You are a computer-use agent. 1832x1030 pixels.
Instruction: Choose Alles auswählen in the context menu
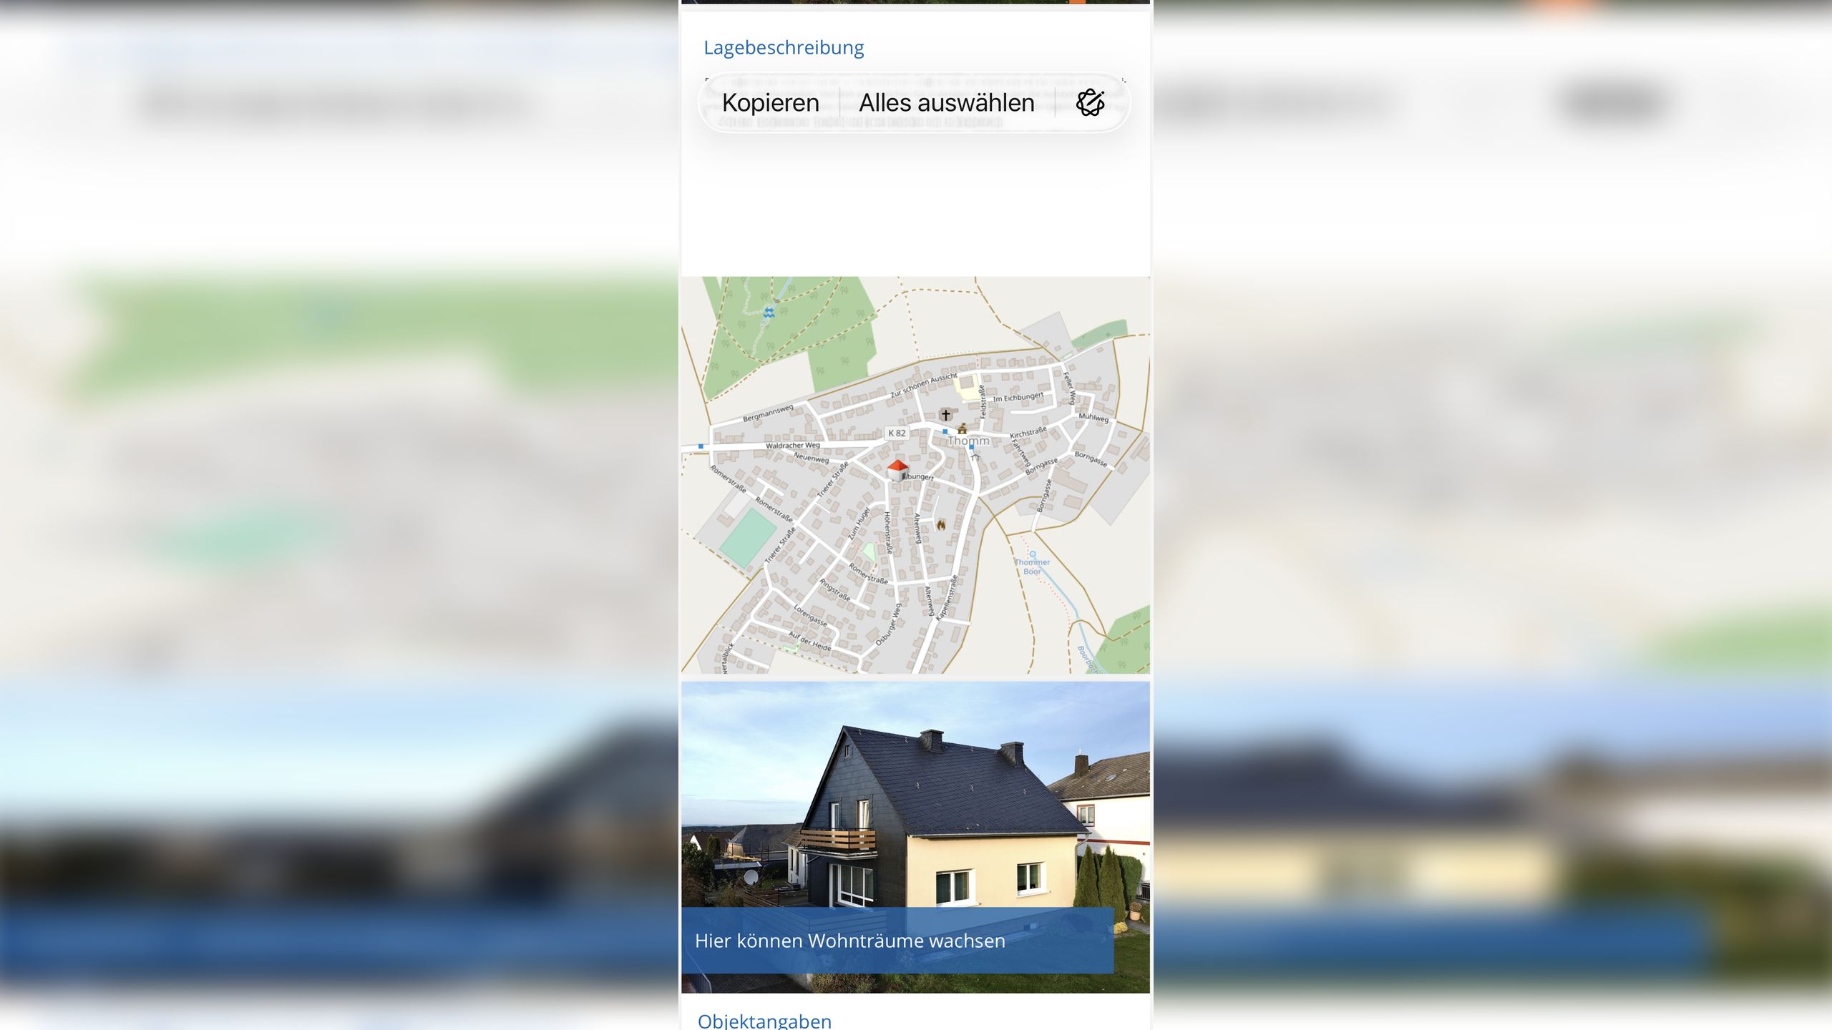(x=947, y=103)
